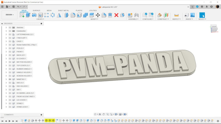Switch to the UTILITIES tab
This screenshot has height=124, width=221.
[93, 11]
